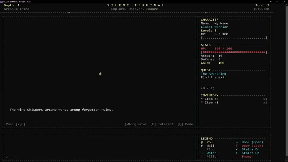This screenshot has width=288, height=162.
Task: Click the Turn: 2 counter
Action: [262, 5]
